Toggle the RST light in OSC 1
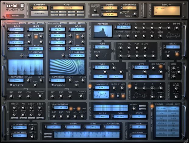 click(x=36, y=37)
